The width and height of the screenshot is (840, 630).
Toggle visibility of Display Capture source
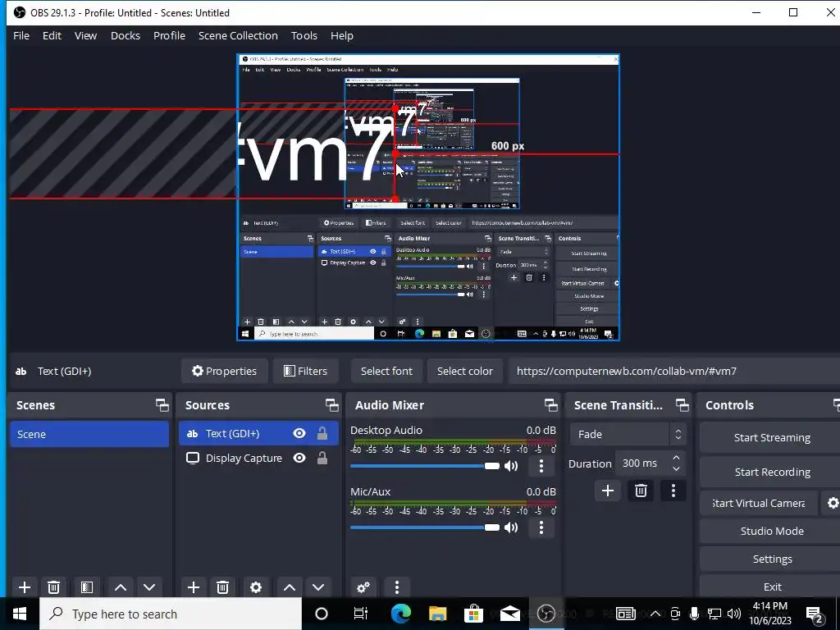point(299,458)
